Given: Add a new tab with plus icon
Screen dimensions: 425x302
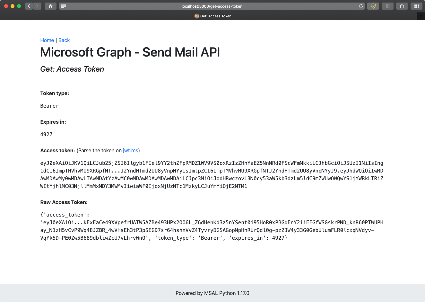Looking at the screenshot, I should (x=421, y=16).
